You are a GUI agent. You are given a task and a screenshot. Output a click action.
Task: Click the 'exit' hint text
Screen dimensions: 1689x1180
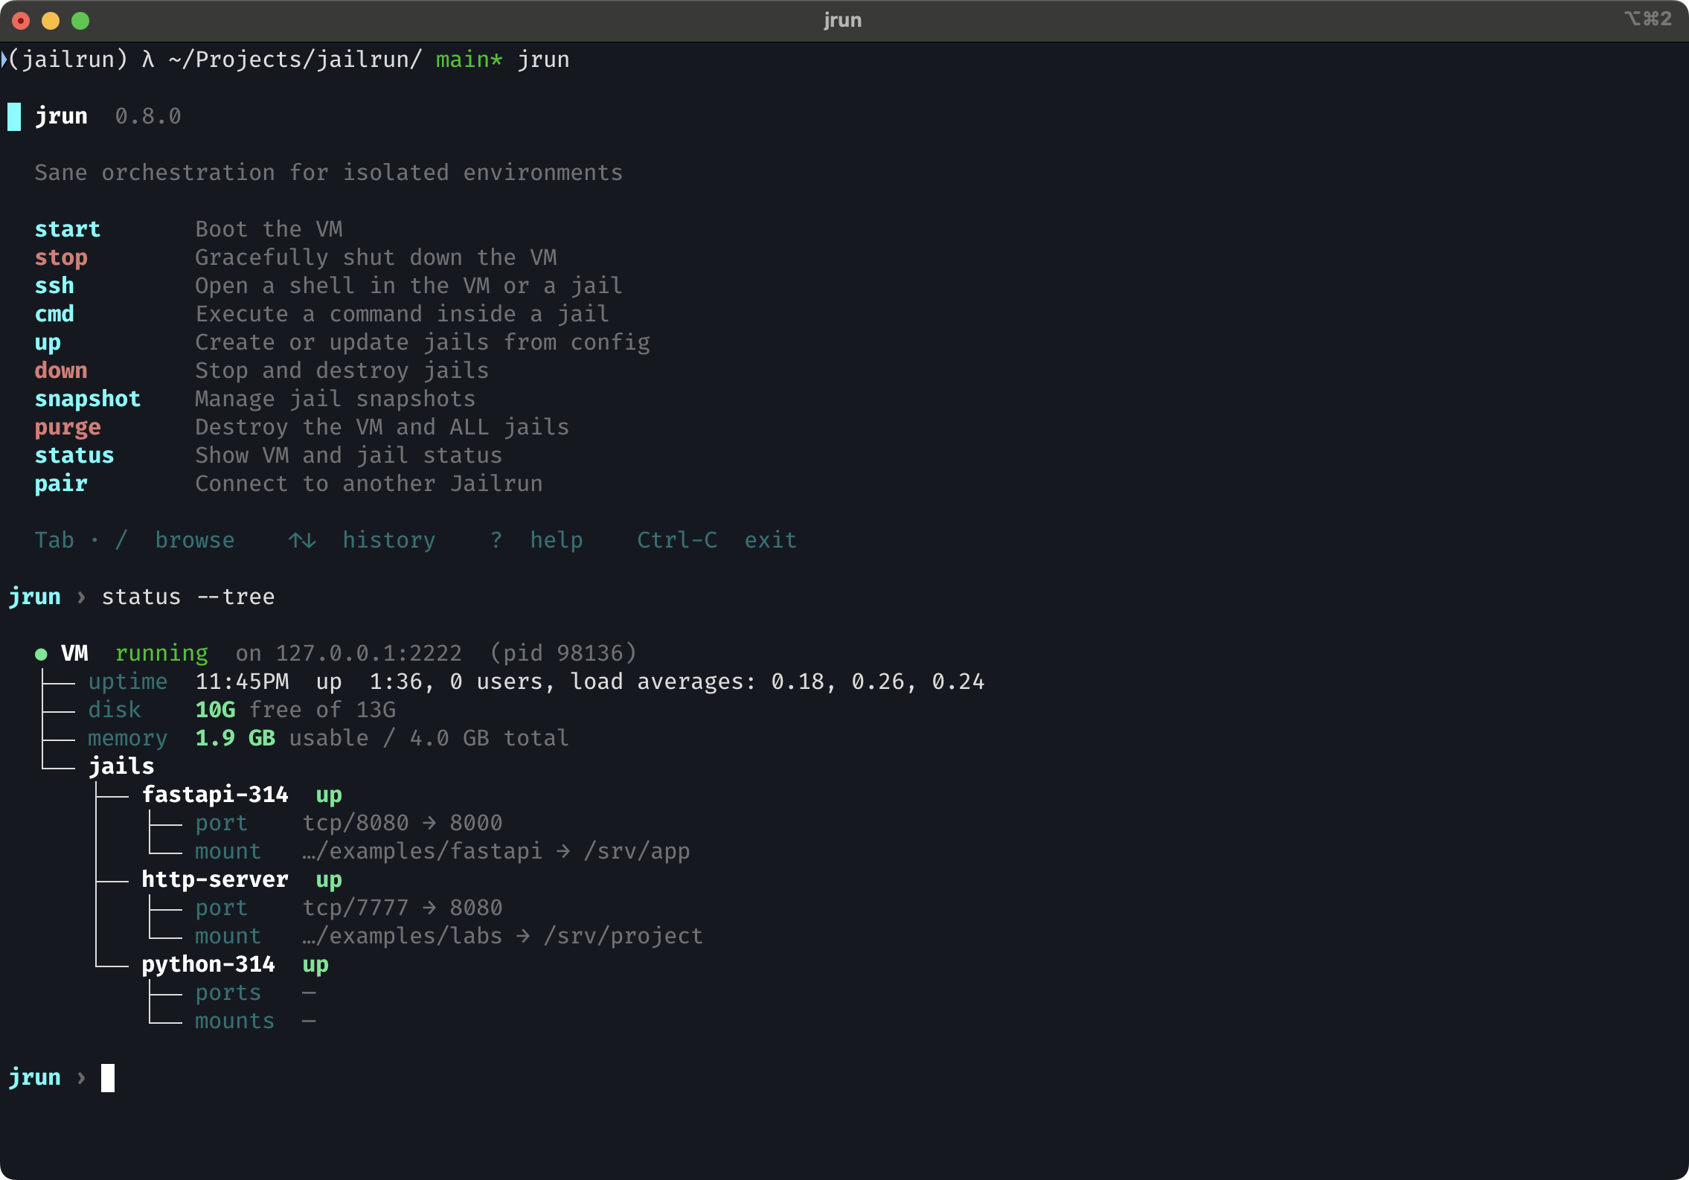771,540
